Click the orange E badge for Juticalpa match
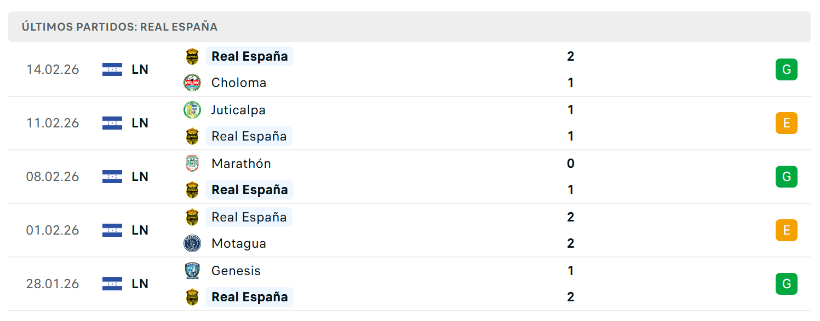The height and width of the screenshot is (321, 820). 787,123
